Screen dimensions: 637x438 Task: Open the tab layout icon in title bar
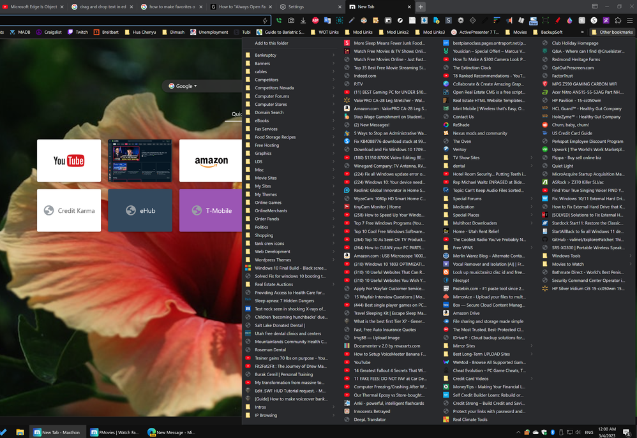(x=595, y=6)
